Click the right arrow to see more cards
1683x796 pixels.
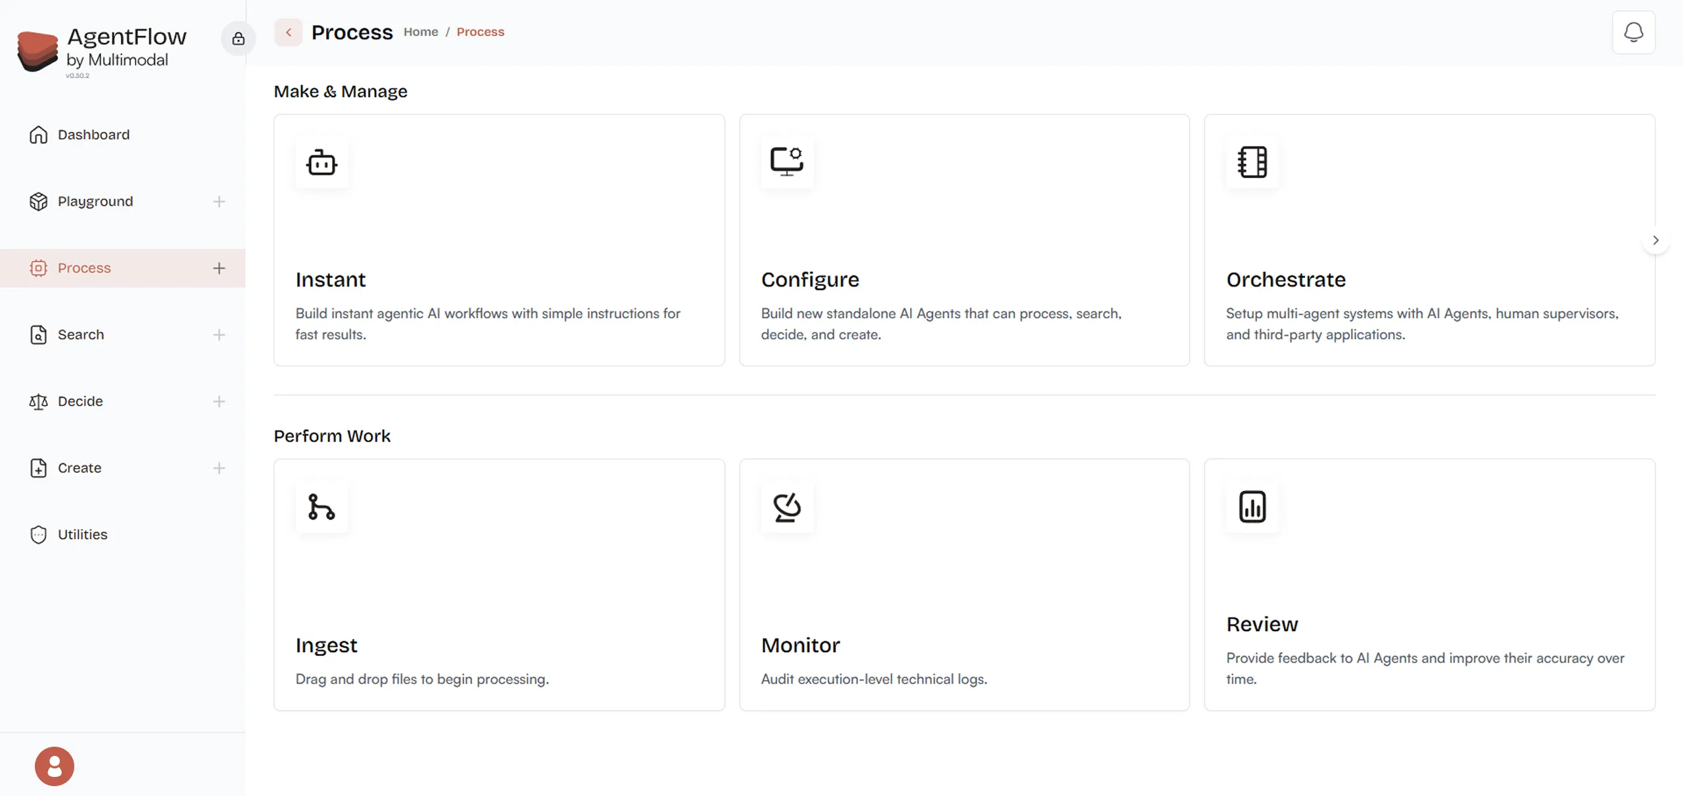(x=1656, y=240)
